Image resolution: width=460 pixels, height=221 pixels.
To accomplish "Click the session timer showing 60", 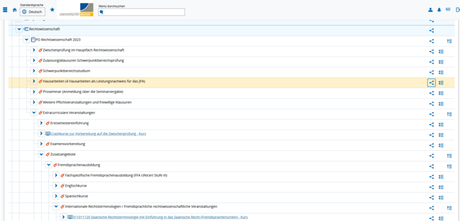I will [448, 10].
